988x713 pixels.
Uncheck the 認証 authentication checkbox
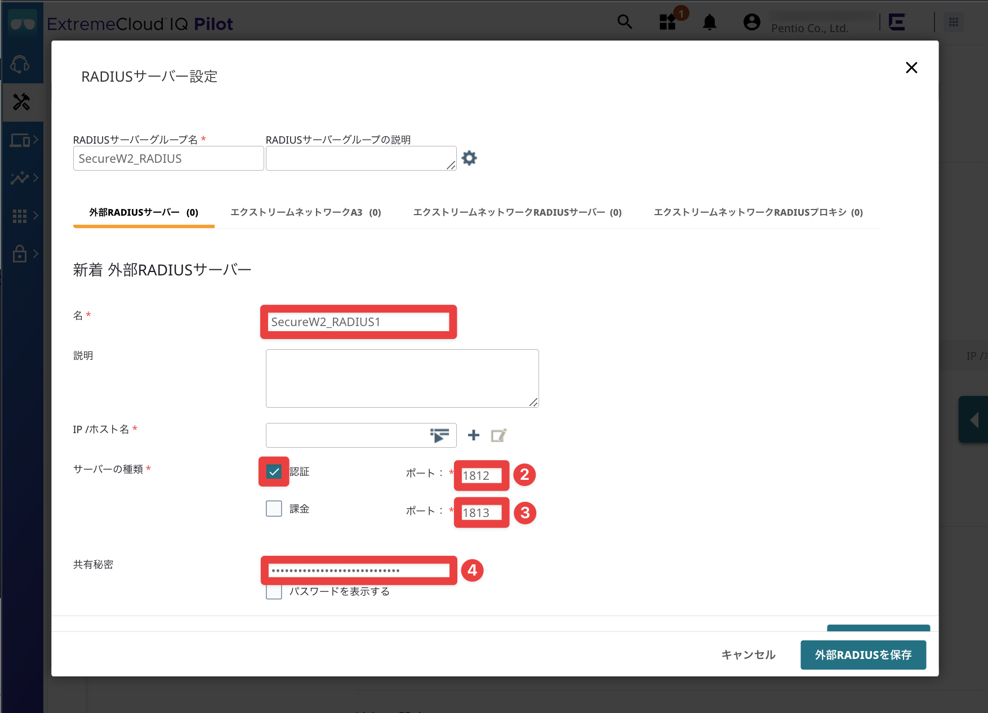[x=274, y=471]
